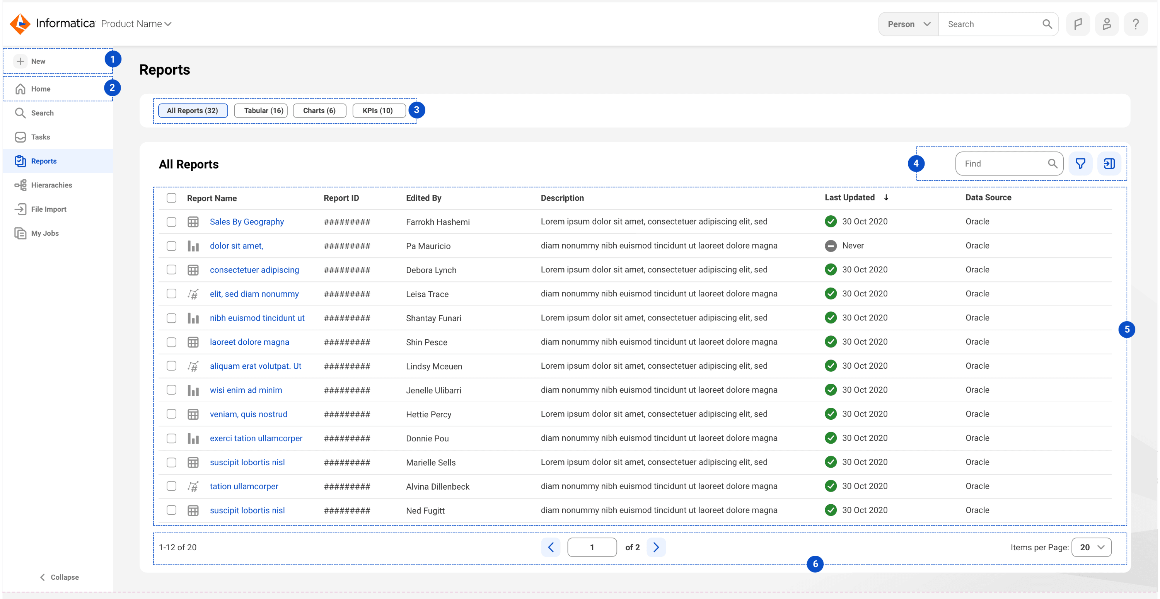
Task: Open the Sales By Geography report link
Action: (246, 222)
